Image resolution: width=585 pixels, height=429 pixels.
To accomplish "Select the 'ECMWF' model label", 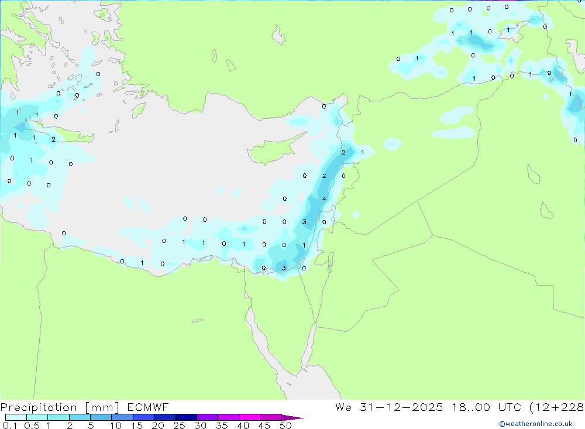I will pyautogui.click(x=148, y=407).
